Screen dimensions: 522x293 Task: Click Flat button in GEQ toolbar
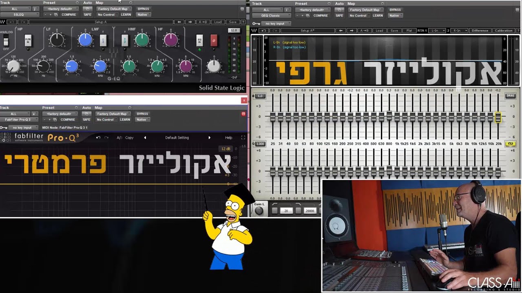[409, 31]
